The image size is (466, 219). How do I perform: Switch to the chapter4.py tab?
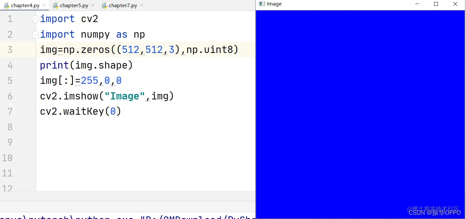(25, 6)
